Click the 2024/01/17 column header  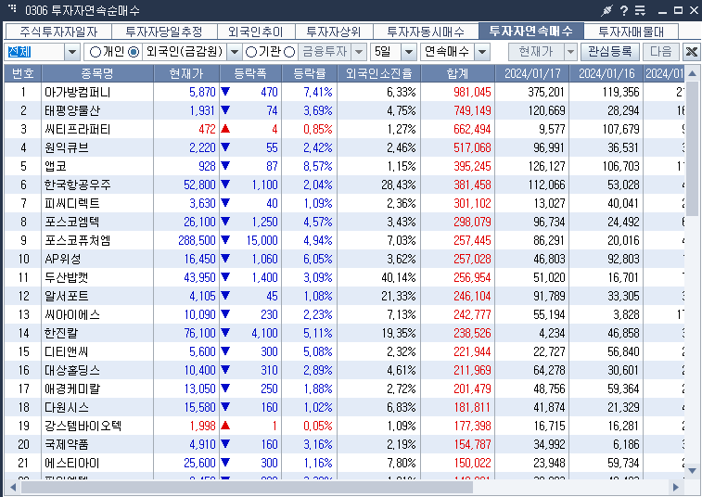click(x=532, y=73)
